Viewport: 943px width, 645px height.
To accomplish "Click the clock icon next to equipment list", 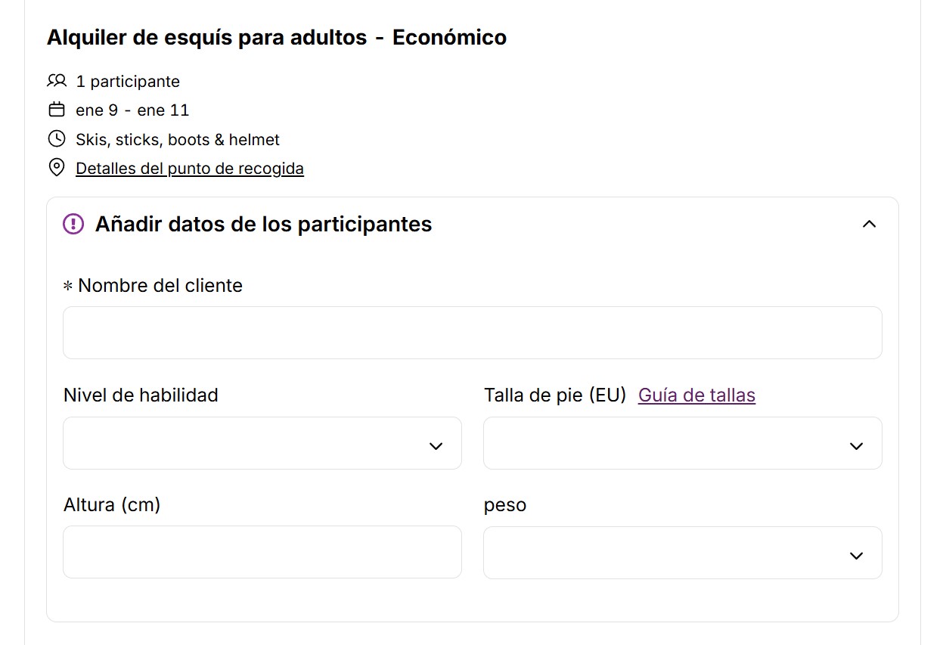I will pos(57,139).
